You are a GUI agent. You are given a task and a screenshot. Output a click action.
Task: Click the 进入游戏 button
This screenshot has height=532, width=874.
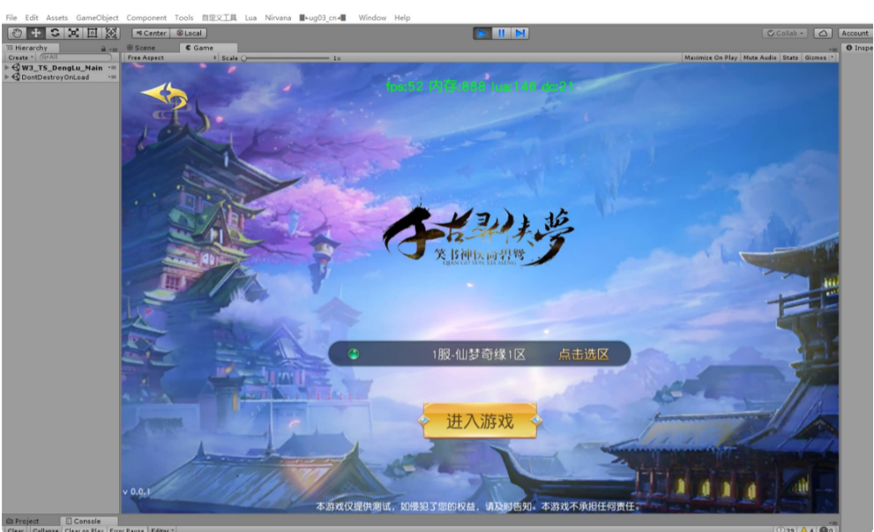point(480,422)
